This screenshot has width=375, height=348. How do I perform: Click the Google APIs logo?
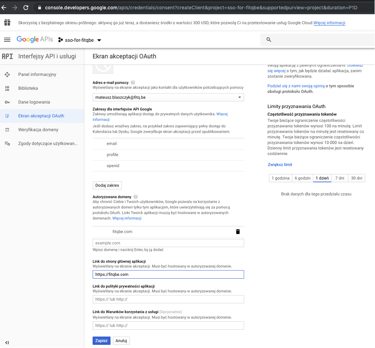point(35,39)
